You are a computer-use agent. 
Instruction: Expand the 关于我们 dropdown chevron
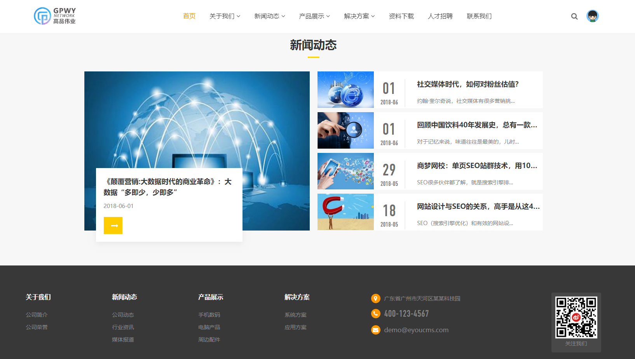click(x=239, y=16)
